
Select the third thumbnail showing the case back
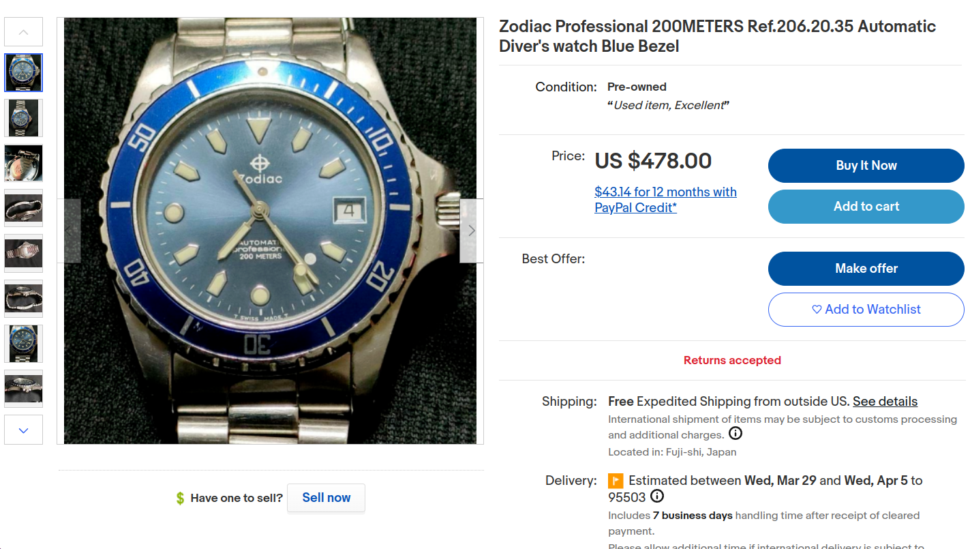[24, 163]
